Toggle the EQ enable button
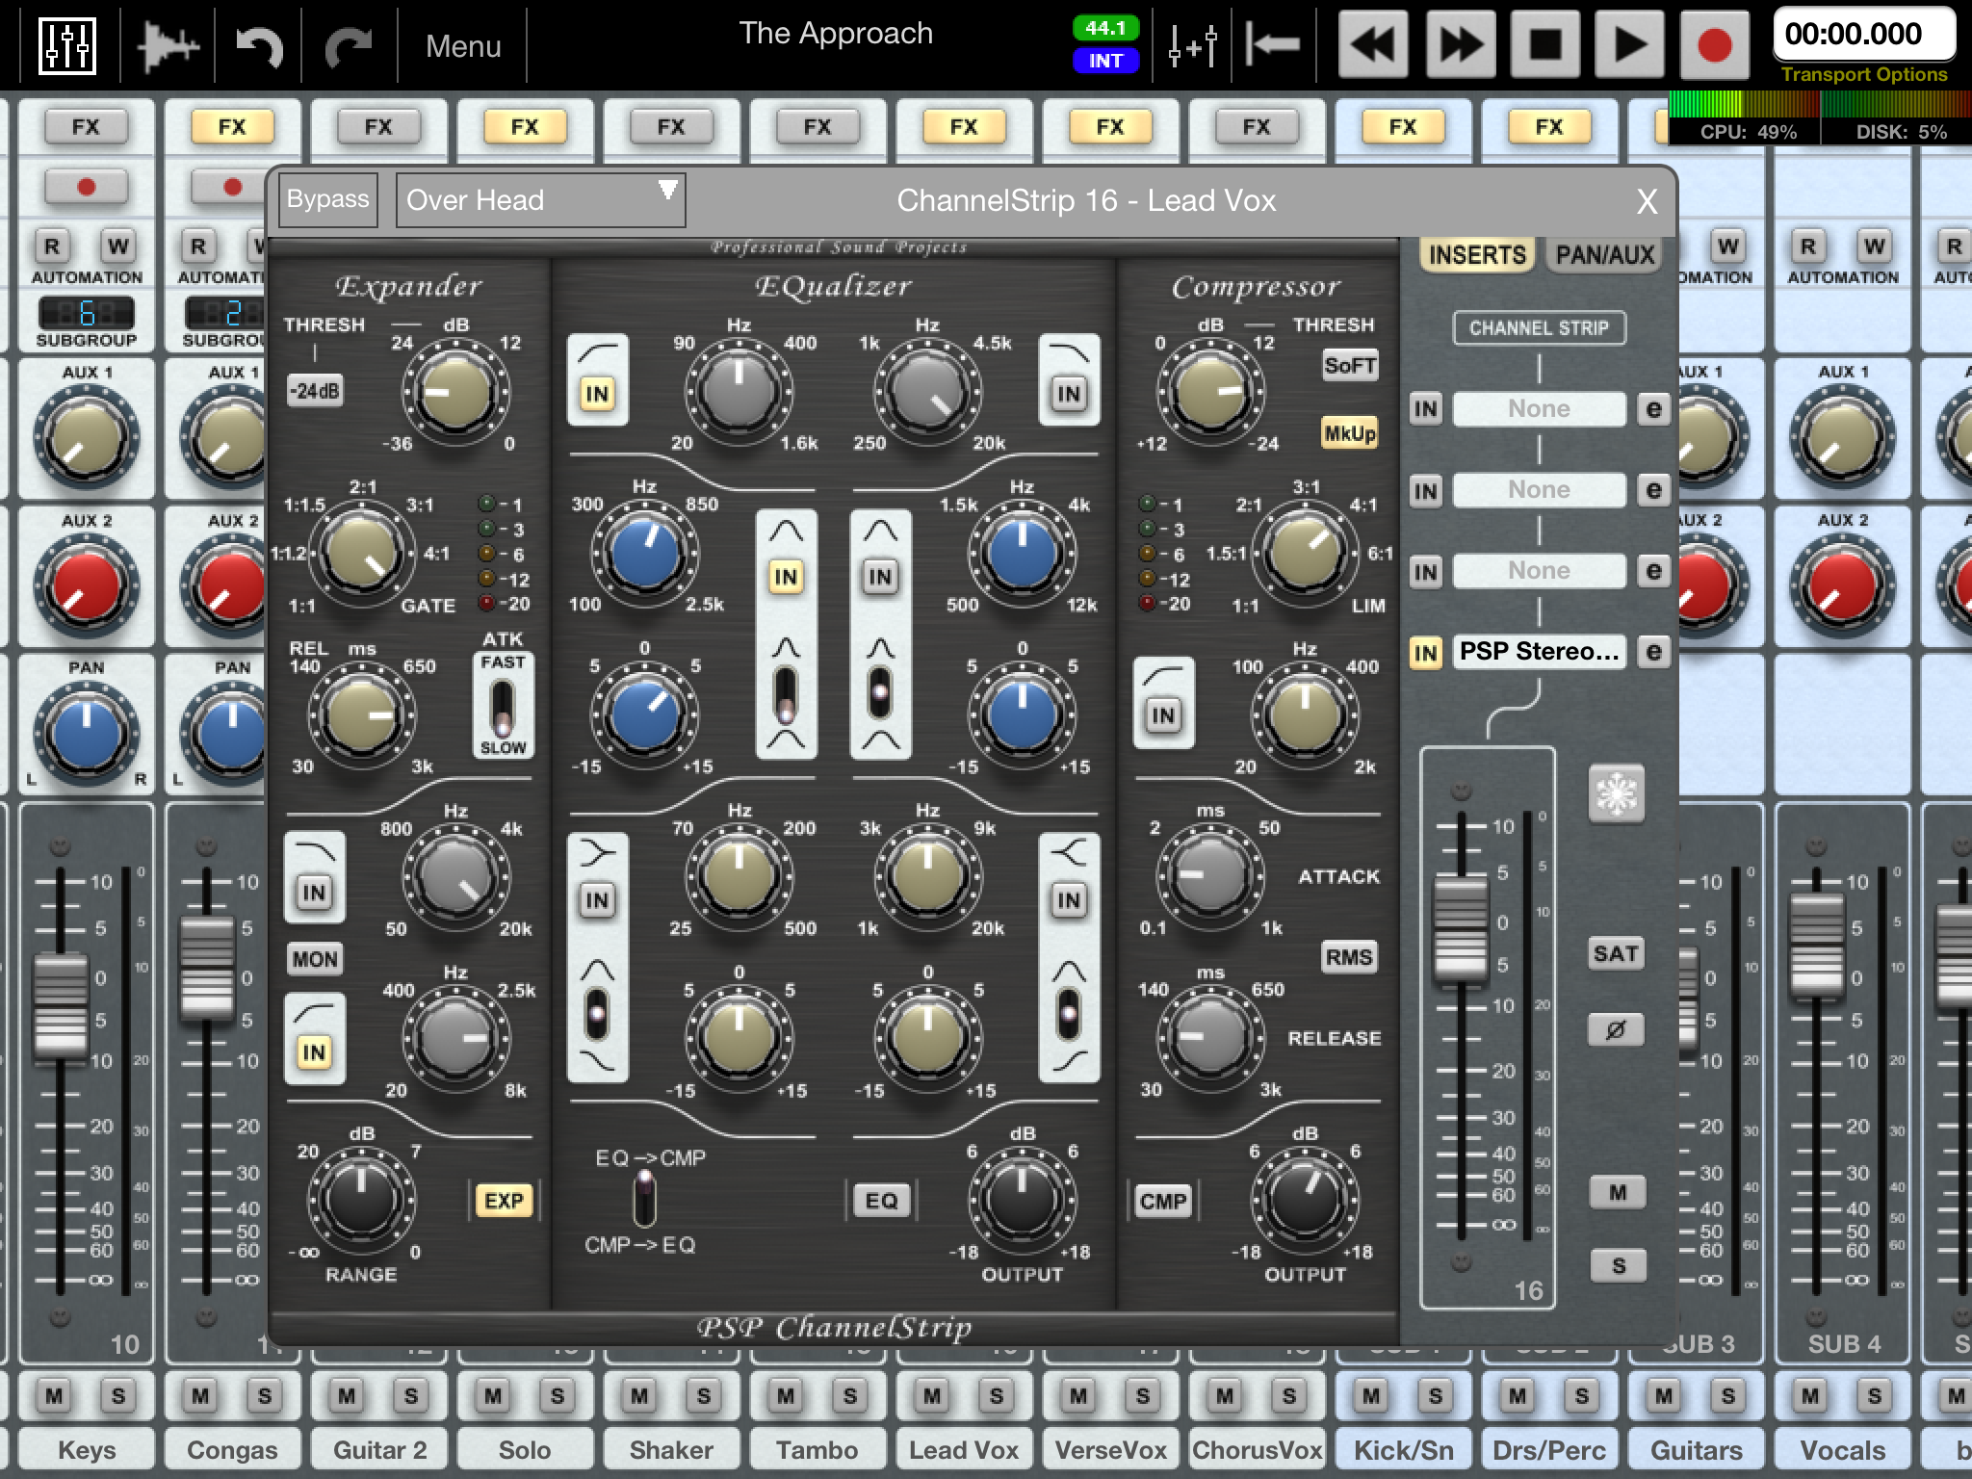Viewport: 1972px width, 1479px height. [881, 1201]
